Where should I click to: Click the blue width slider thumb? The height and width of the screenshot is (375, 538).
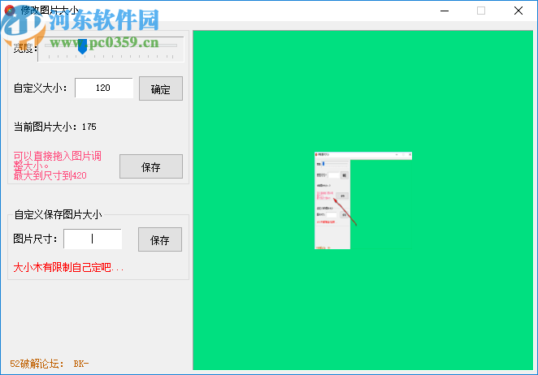pos(82,46)
